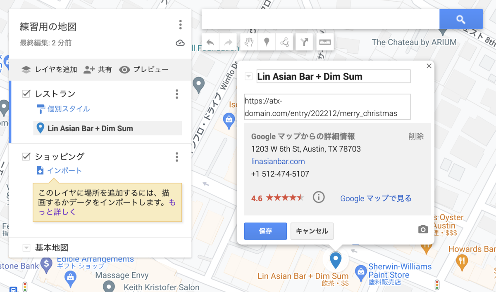Uncheck the レストラン layer checkbox
The width and height of the screenshot is (496, 292).
(26, 94)
